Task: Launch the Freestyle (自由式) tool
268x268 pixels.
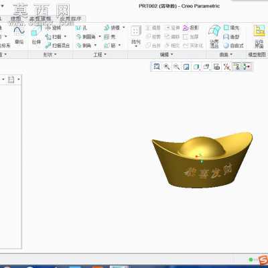Action: pyautogui.click(x=234, y=46)
